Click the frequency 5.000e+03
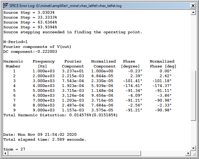 pyautogui.click(x=44, y=91)
